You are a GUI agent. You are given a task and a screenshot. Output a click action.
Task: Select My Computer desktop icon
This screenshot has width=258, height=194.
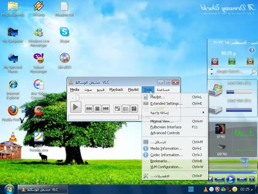[x=13, y=35]
